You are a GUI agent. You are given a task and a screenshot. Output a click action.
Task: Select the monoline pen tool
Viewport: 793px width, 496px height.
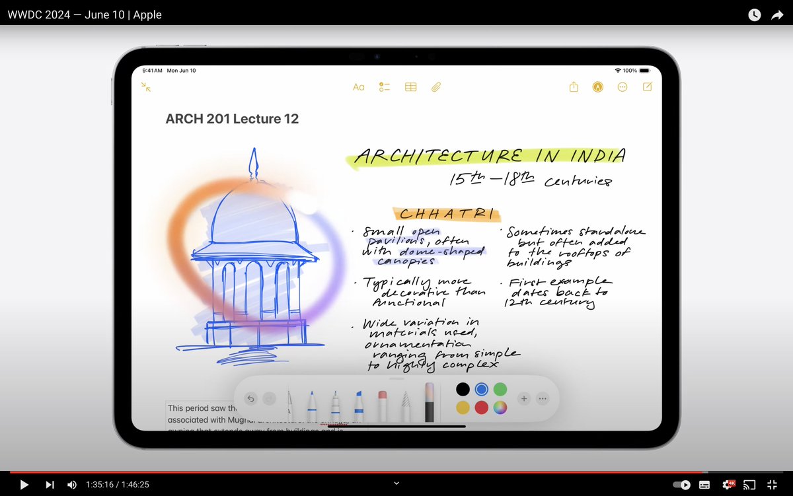336,405
